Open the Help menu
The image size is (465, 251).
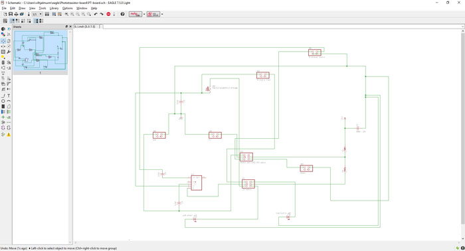[x=94, y=8]
